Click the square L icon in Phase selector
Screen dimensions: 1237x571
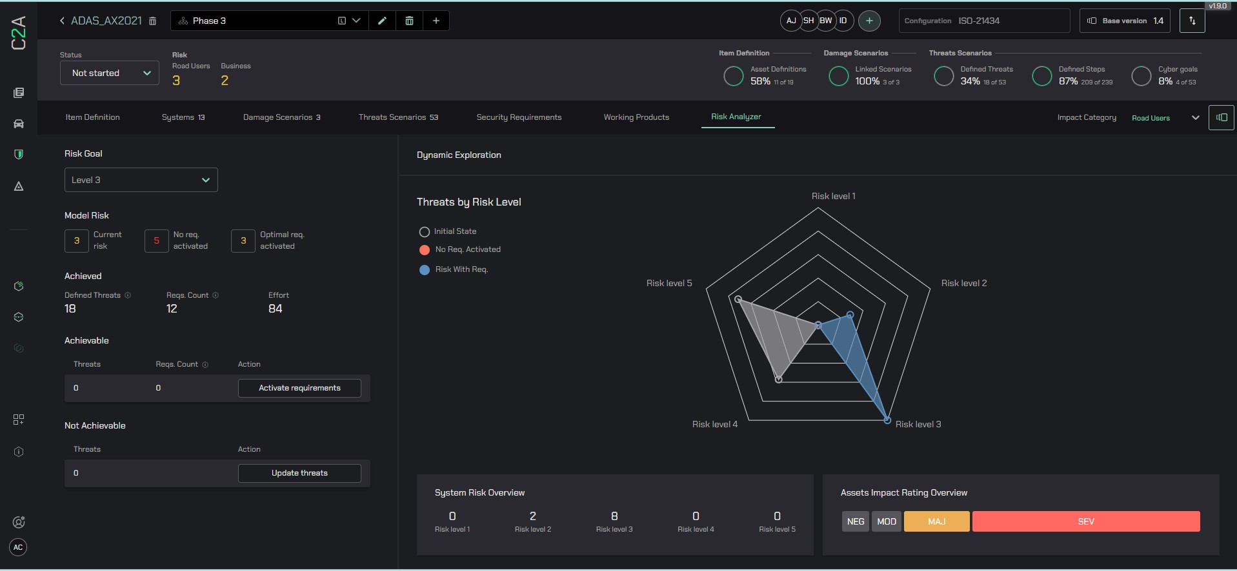click(x=342, y=21)
